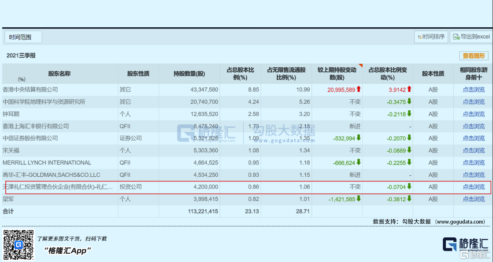Click the green down arrow beside -1,421,585

[359, 199]
